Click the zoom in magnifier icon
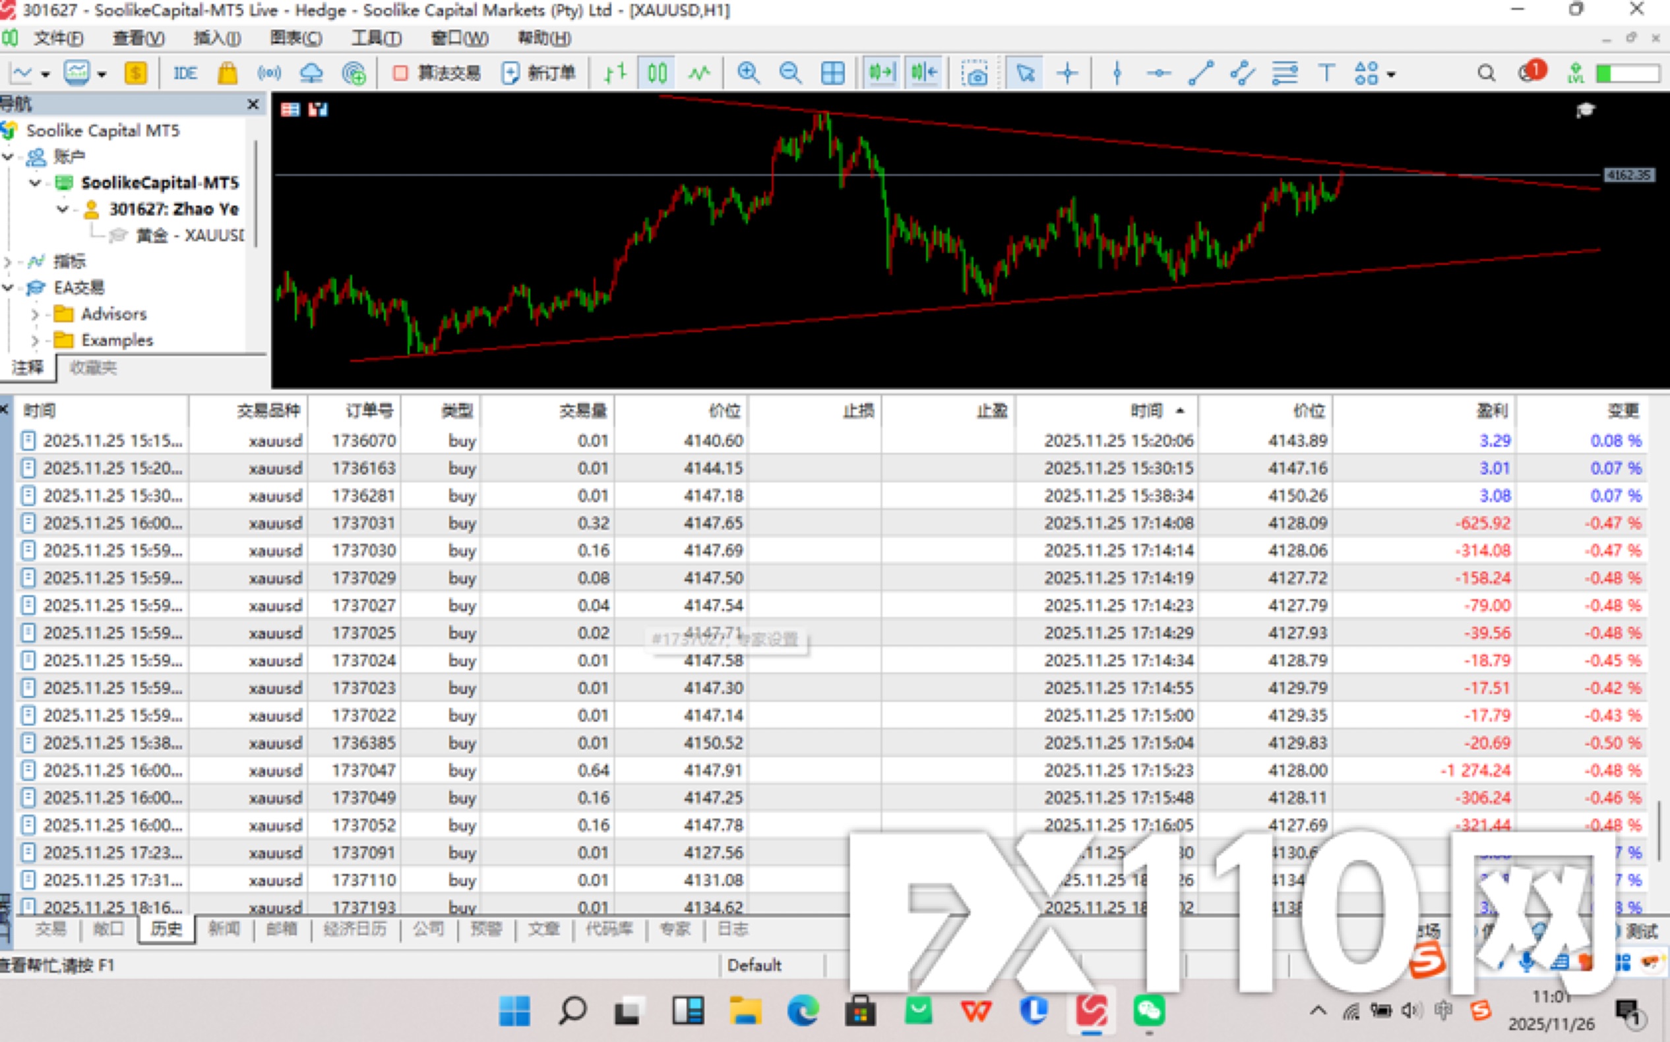Screen dimensions: 1670x1042 coord(747,73)
